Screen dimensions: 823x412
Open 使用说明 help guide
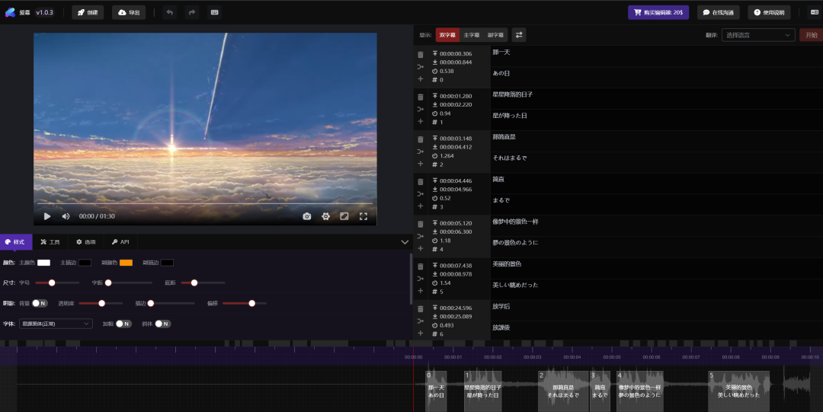click(769, 13)
